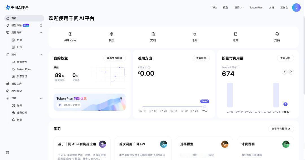Go to previous usage chart with left arrow

[285, 72]
